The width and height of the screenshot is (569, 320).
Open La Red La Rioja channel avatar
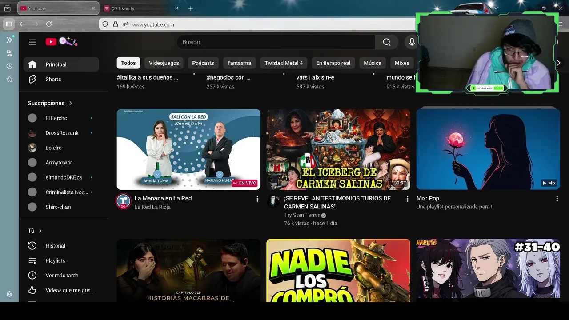pyautogui.click(x=123, y=201)
